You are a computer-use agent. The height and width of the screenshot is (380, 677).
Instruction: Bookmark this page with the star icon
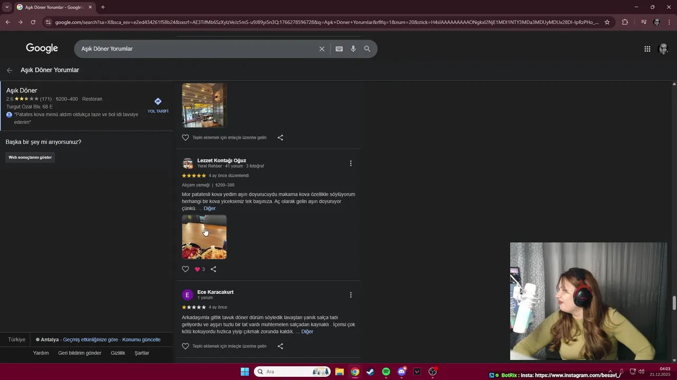[x=607, y=22]
